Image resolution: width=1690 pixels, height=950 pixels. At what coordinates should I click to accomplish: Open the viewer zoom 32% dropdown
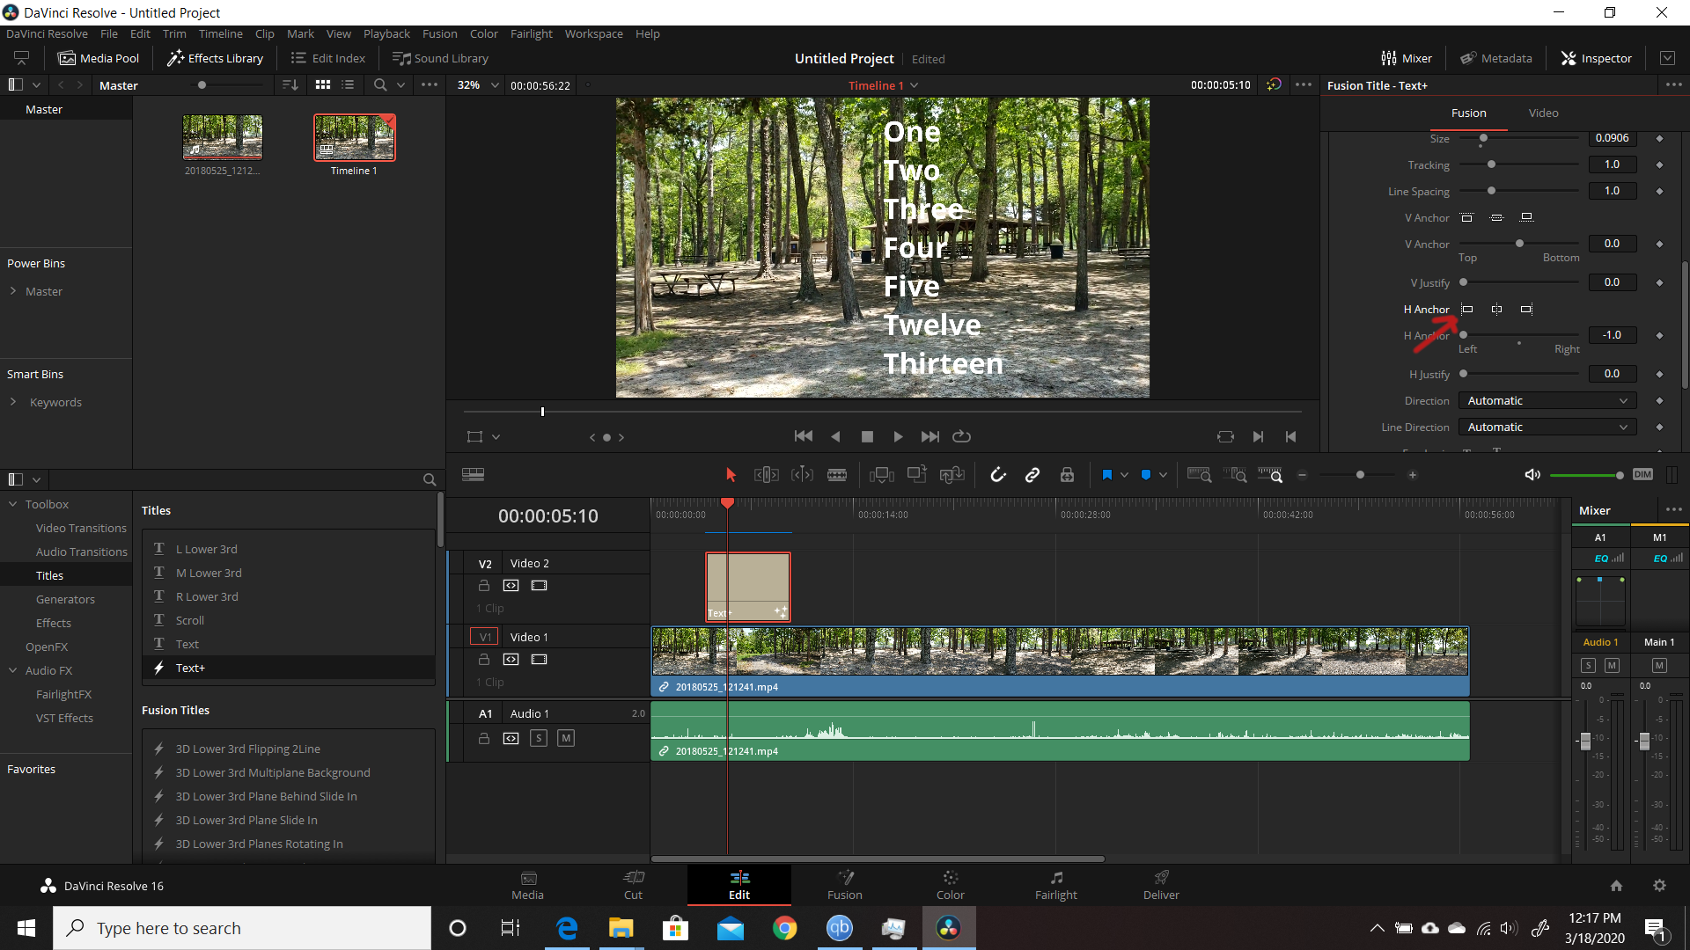point(478,85)
